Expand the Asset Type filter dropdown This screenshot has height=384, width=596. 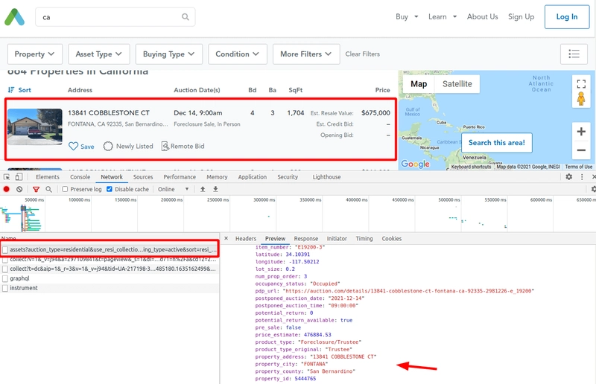click(99, 54)
